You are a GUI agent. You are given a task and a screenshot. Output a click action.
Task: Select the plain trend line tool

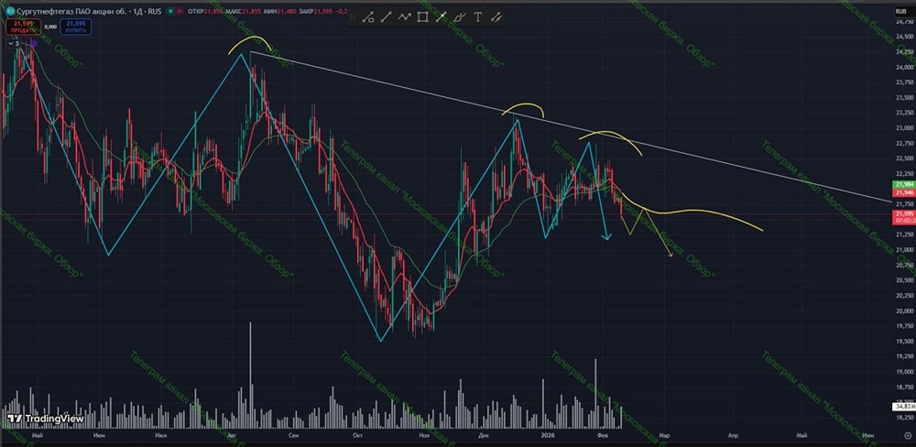point(386,17)
